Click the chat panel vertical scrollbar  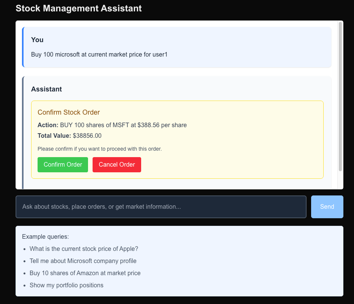(340, 97)
